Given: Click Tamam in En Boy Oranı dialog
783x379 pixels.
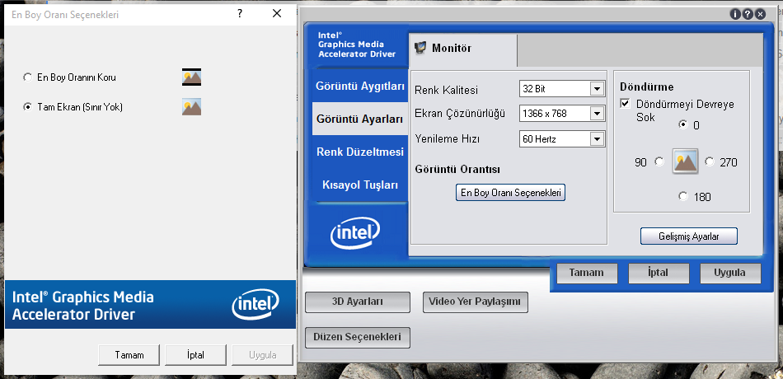Looking at the screenshot, I should [x=129, y=355].
